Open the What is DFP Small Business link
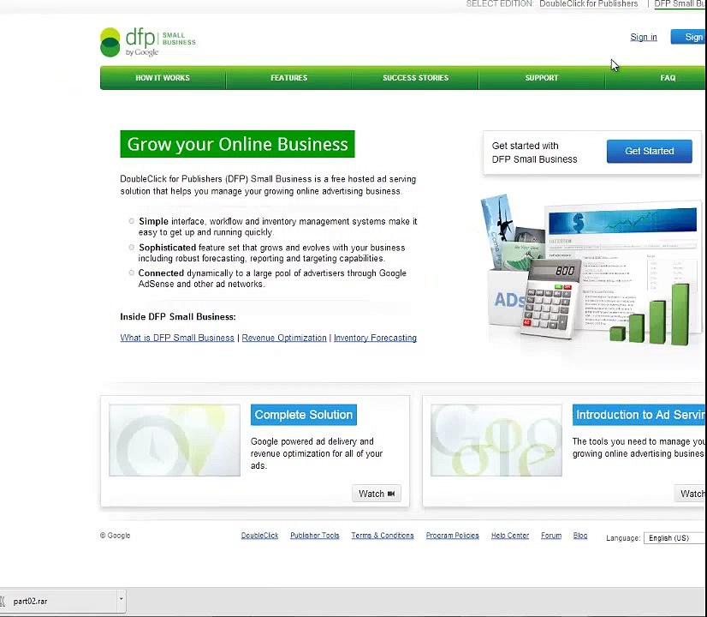 pyautogui.click(x=177, y=338)
